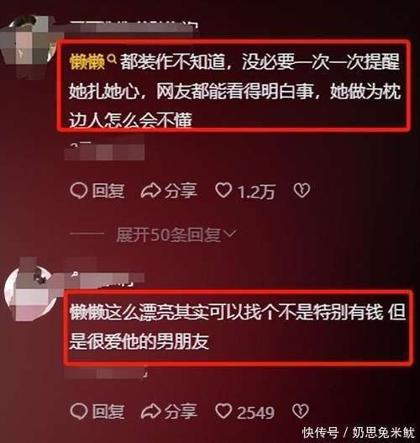Screen dimensions: 420x443
Task: Click 回复 text under the first comment
Action: tap(108, 191)
